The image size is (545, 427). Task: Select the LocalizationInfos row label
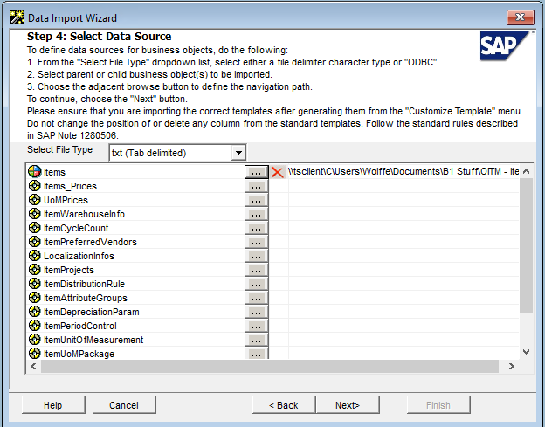pyautogui.click(x=79, y=257)
